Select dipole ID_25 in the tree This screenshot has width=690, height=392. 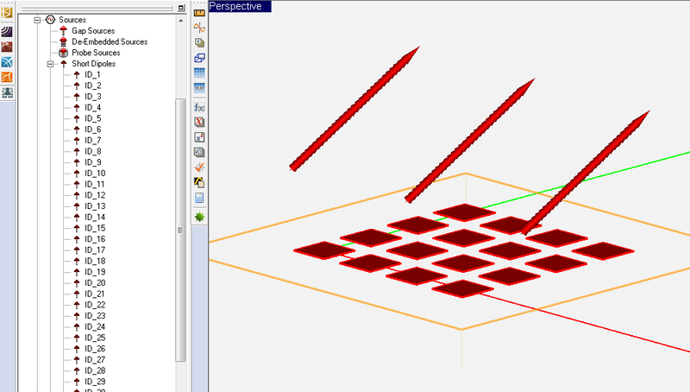[95, 338]
